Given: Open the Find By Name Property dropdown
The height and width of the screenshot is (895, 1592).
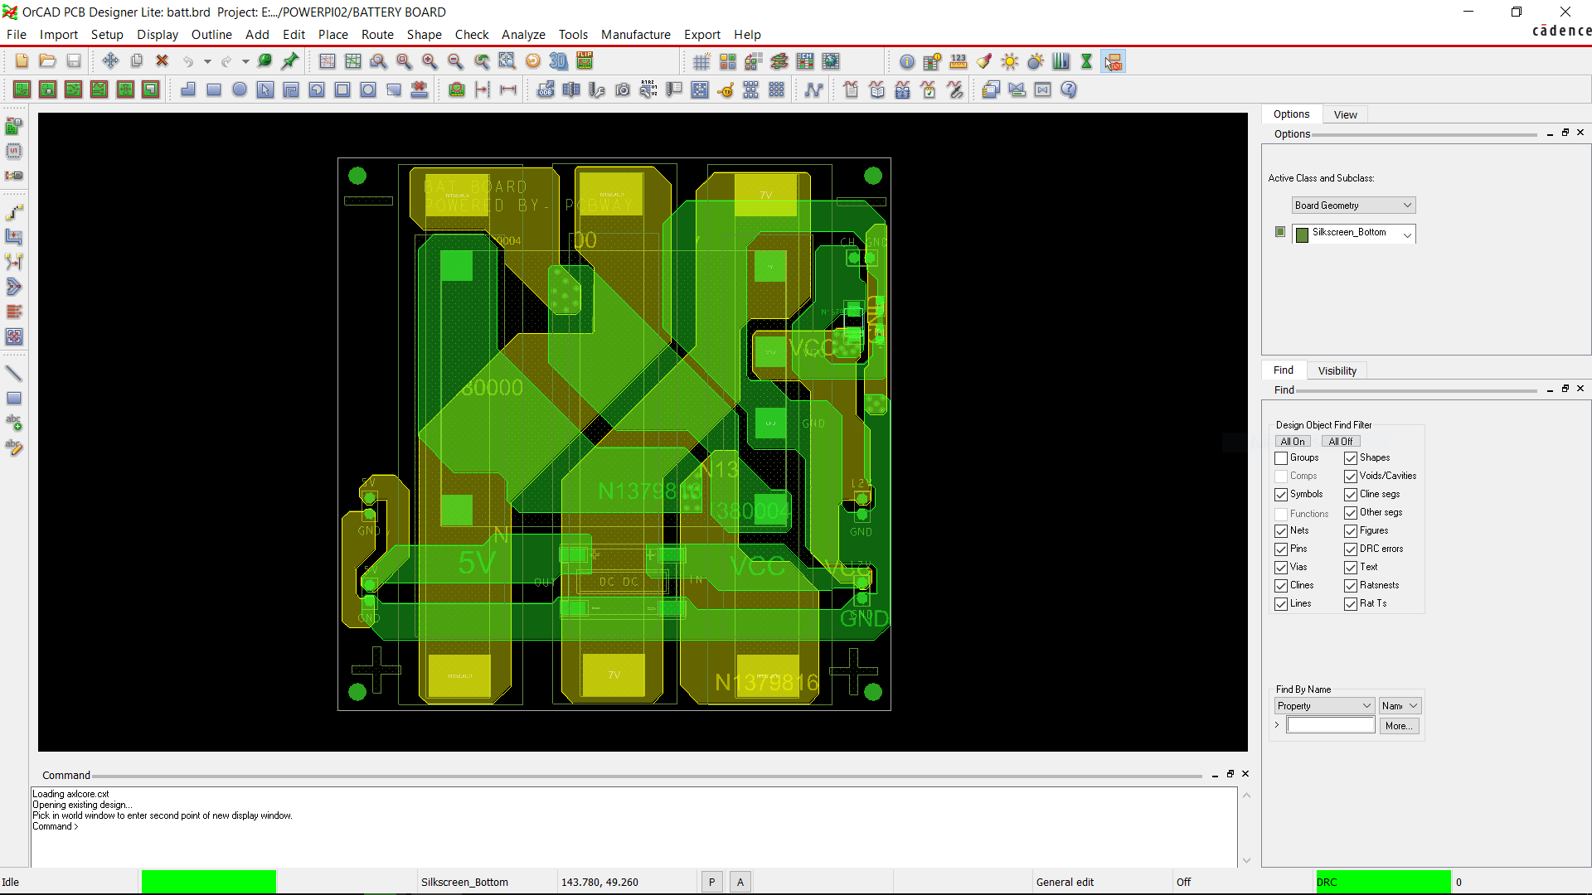Looking at the screenshot, I should click(x=1324, y=706).
